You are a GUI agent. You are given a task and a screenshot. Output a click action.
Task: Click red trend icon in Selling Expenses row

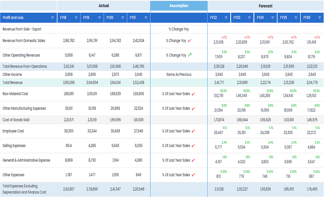tap(194, 146)
